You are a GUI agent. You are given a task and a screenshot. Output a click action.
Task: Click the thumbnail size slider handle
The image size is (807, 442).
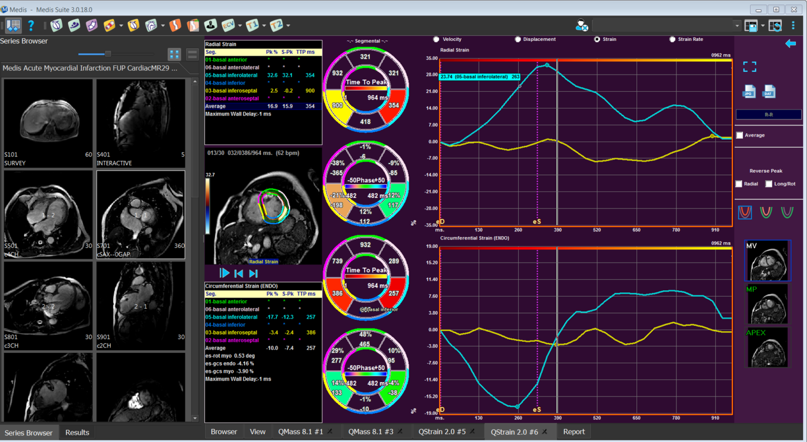108,54
